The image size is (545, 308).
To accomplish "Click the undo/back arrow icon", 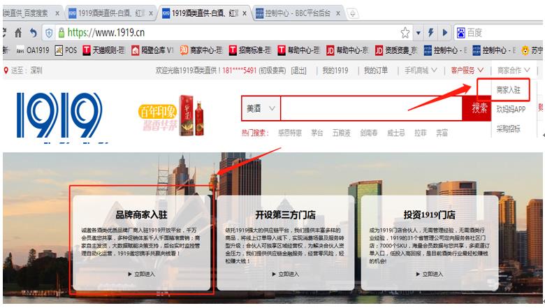I will pos(34,33).
